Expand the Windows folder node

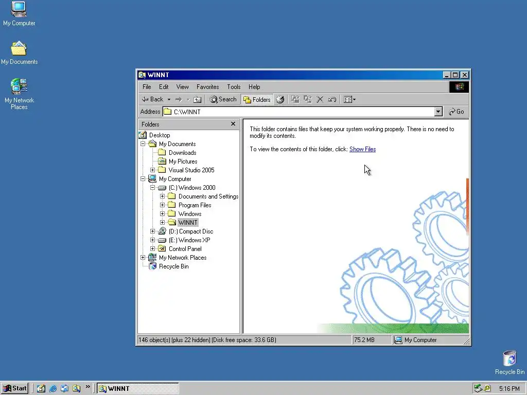click(x=162, y=213)
